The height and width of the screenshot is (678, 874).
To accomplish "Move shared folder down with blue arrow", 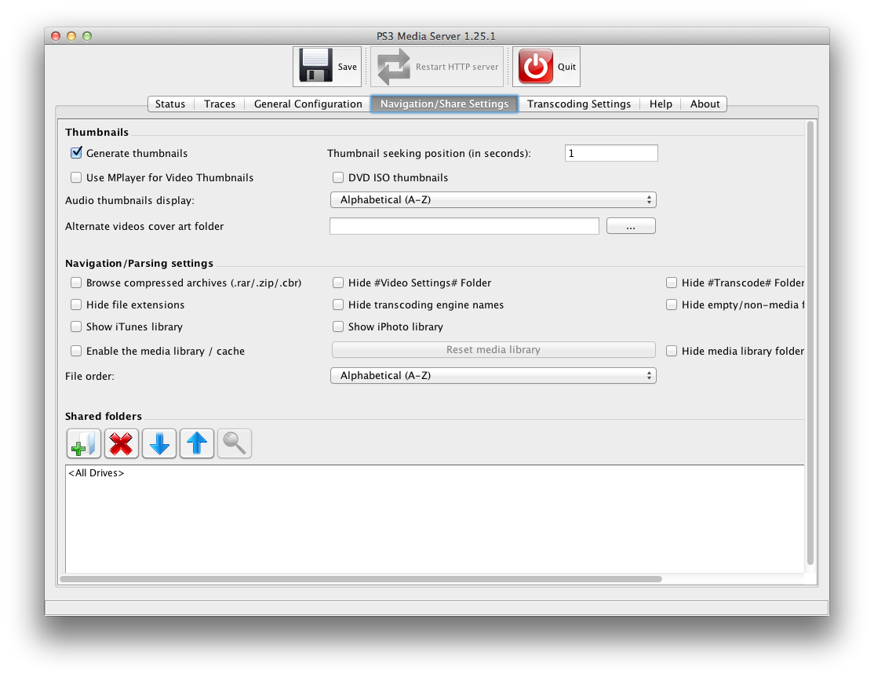I will point(159,444).
